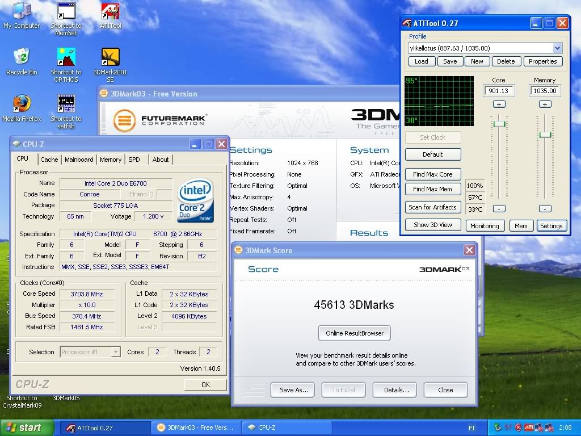Click Find Max Core button
Screen dimensions: 581x436
click(433, 174)
